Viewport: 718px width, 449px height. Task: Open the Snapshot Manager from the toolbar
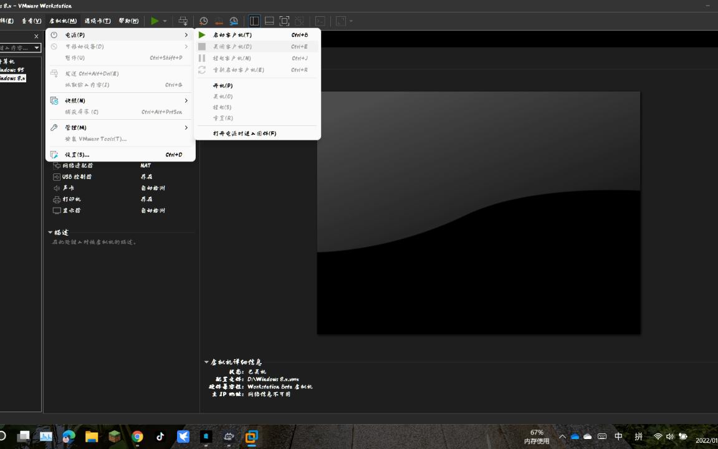tap(233, 21)
